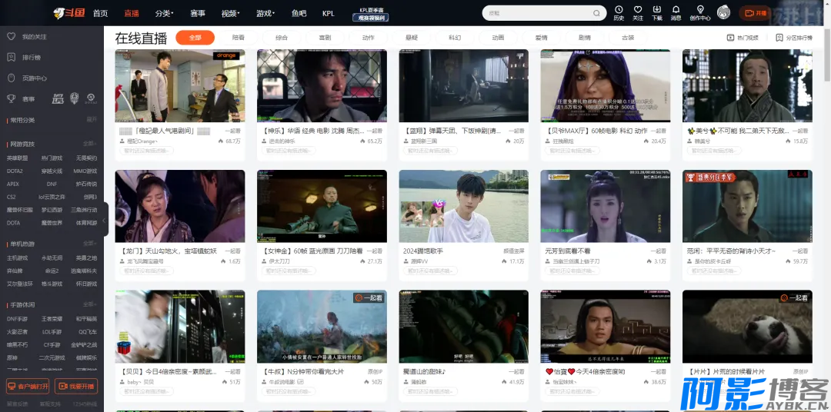This screenshot has width=831, height=412.
Task: Click the Douyu logo in the header
Action: [x=69, y=13]
